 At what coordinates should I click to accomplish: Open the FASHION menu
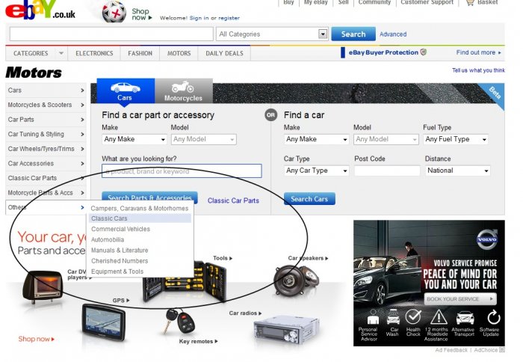(140, 53)
